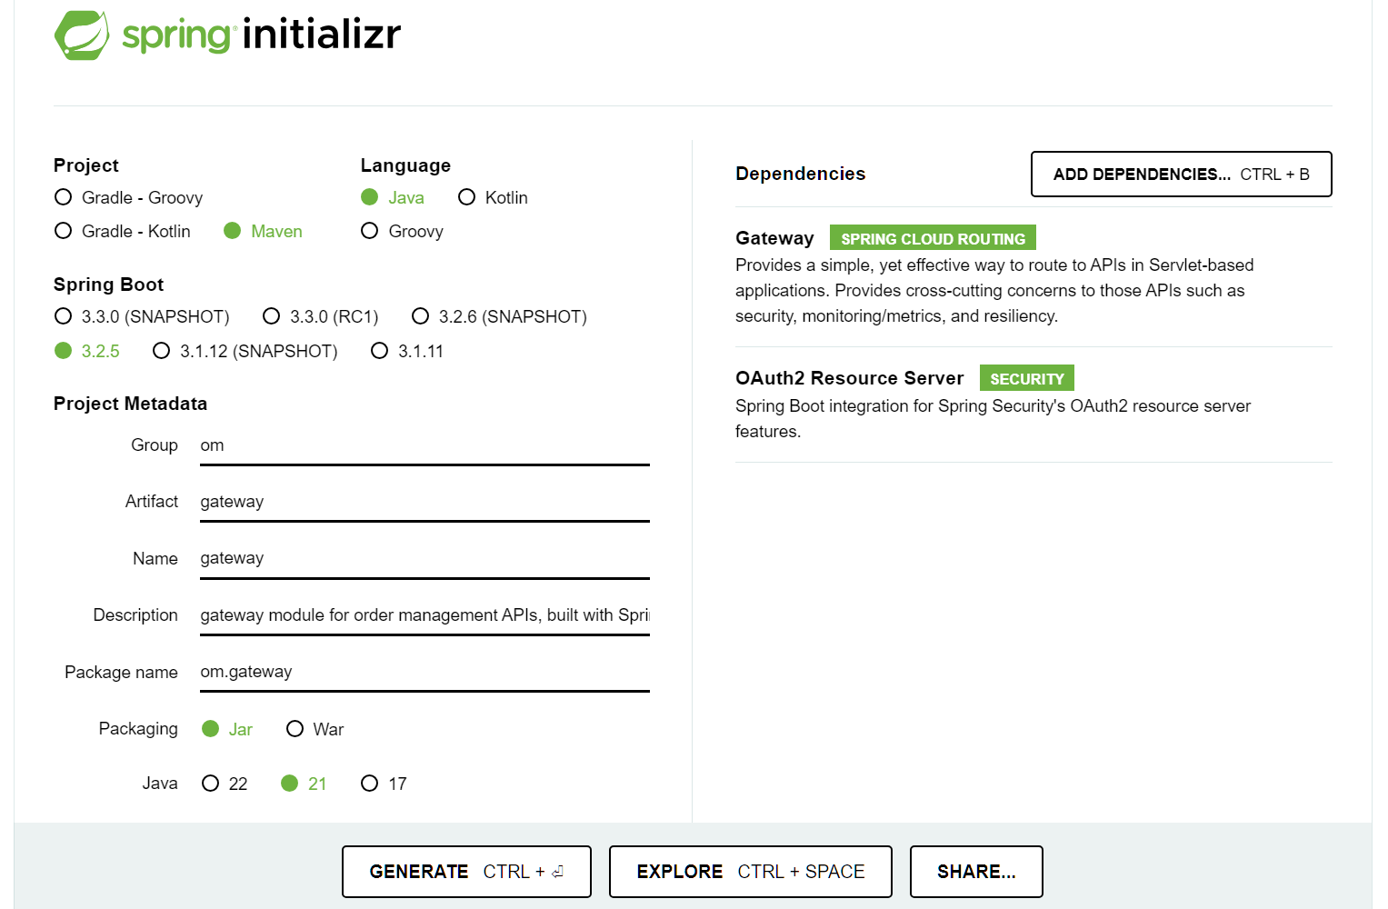Focus the Name input field

[x=424, y=558]
